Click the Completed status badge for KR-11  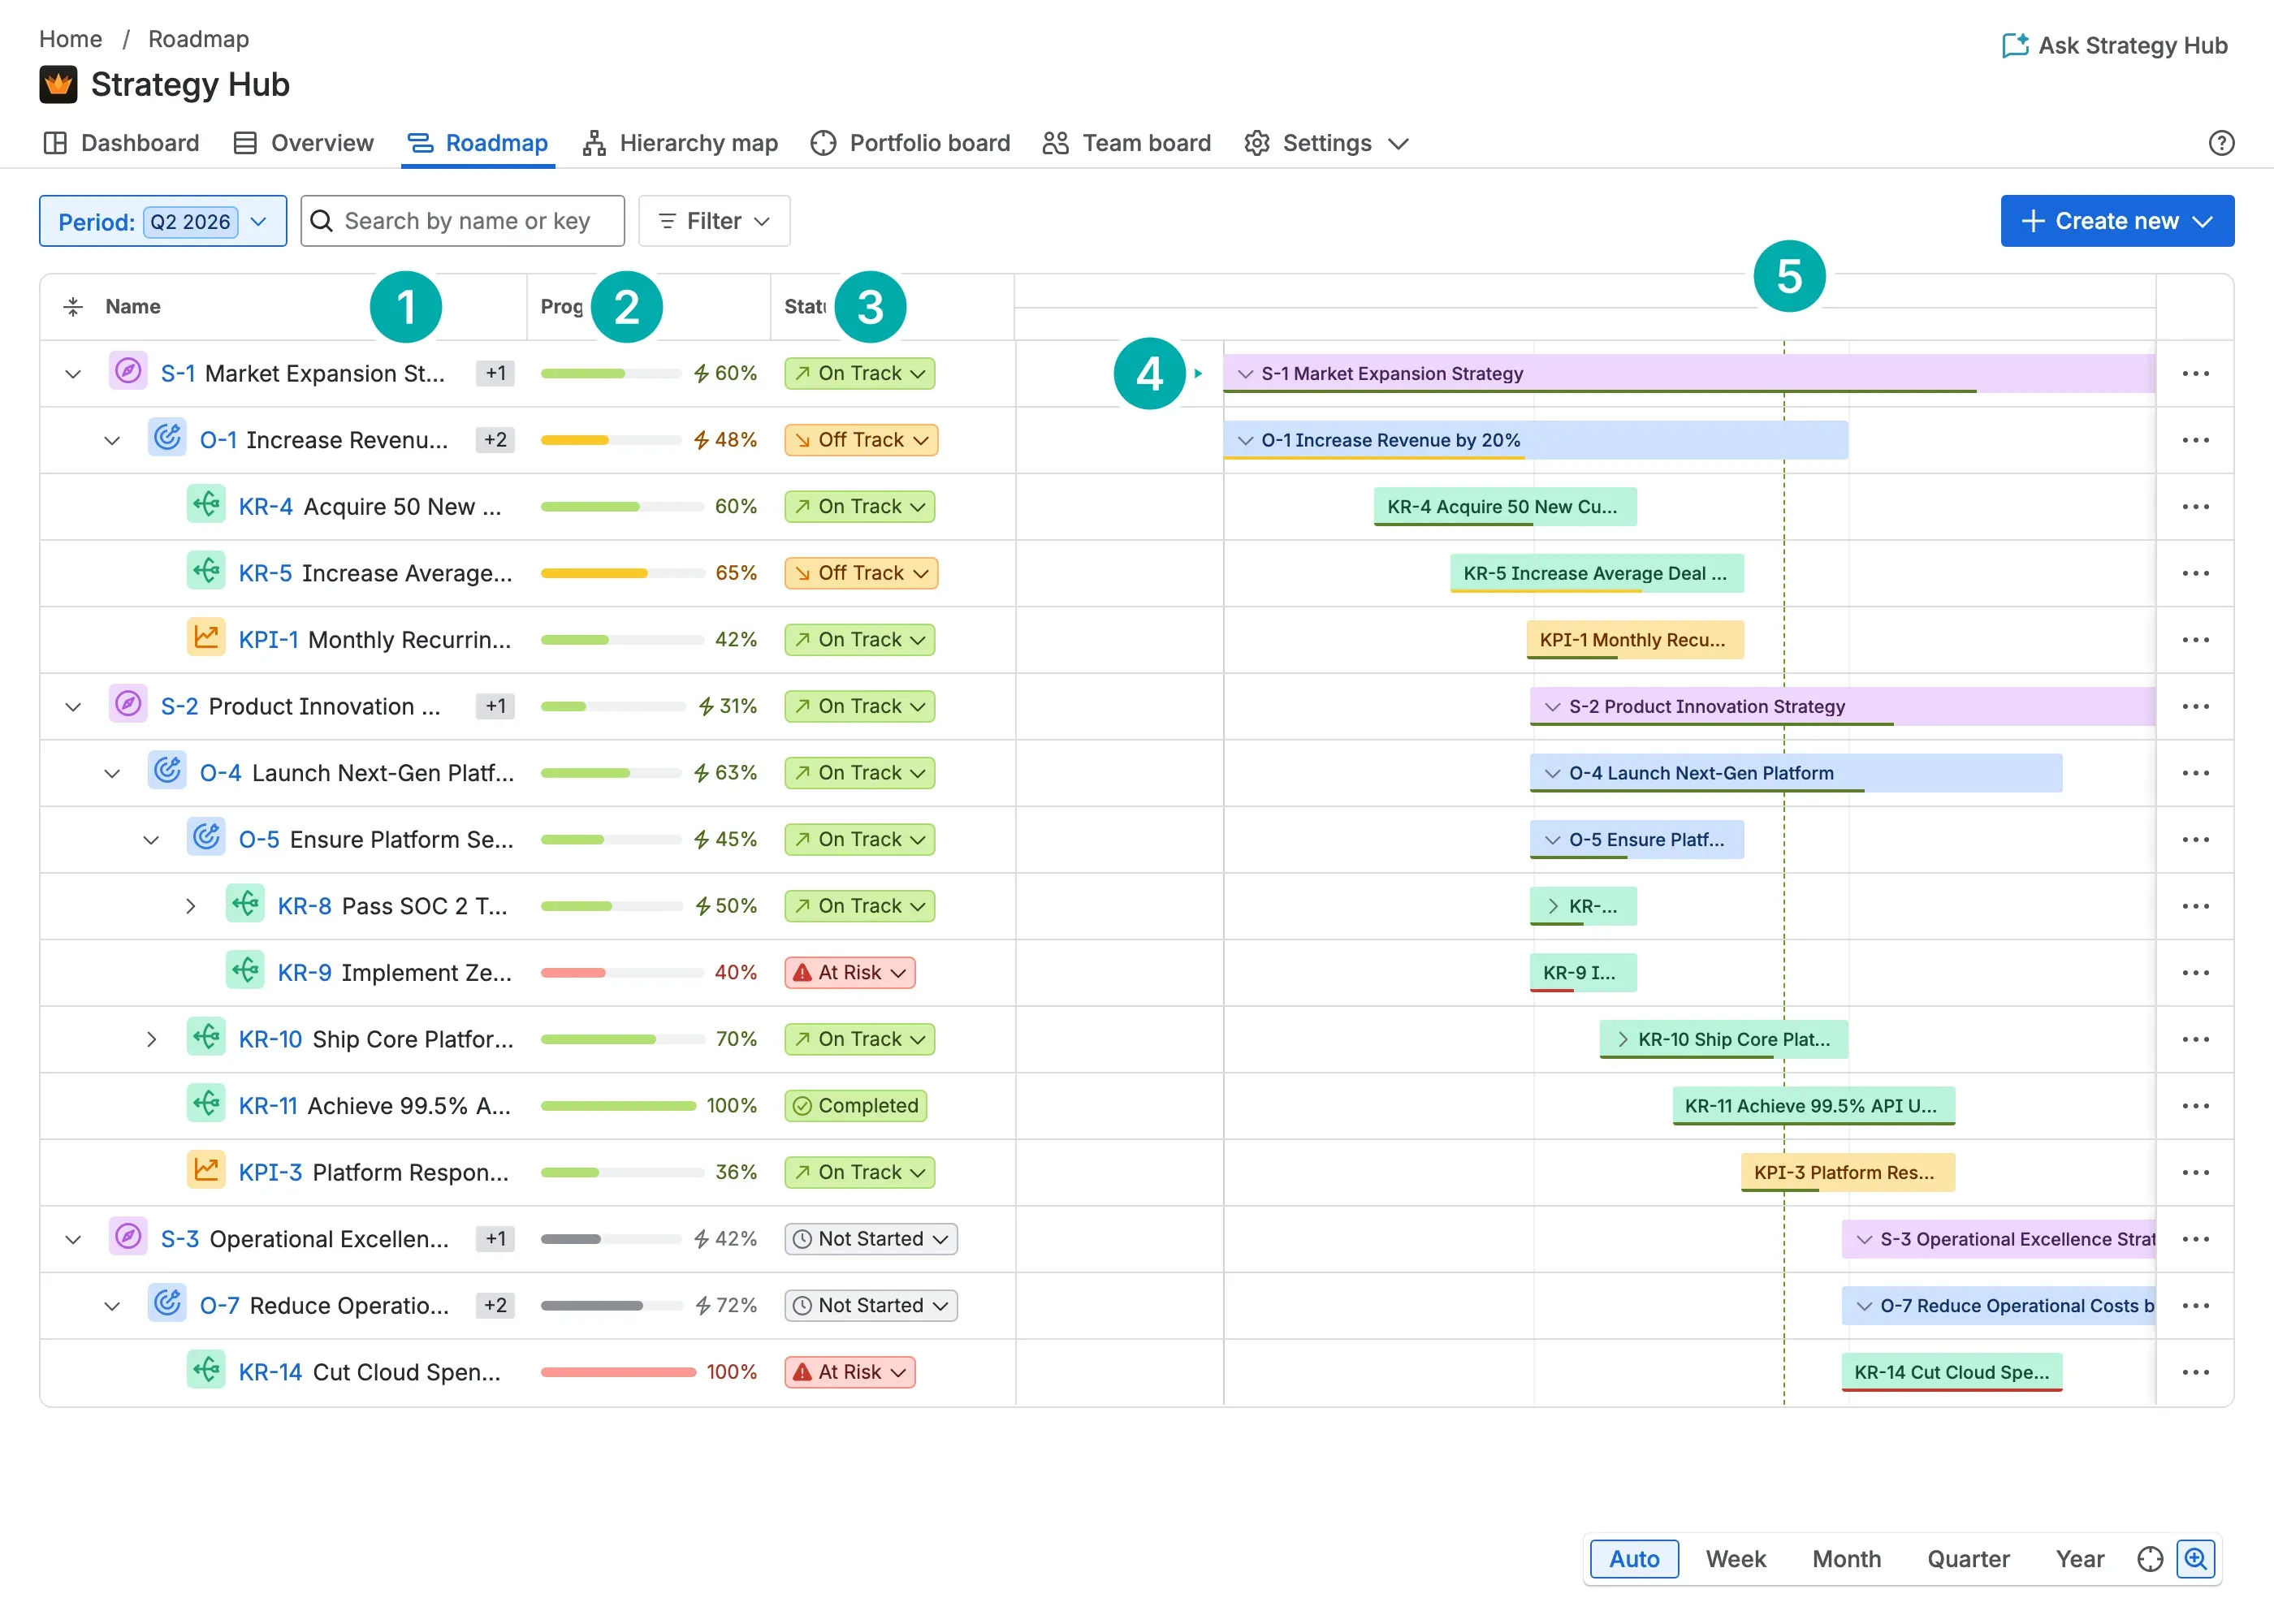pos(856,1106)
